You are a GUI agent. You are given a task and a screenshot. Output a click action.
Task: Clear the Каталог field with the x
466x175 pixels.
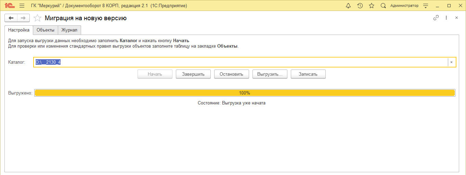pyautogui.click(x=451, y=62)
